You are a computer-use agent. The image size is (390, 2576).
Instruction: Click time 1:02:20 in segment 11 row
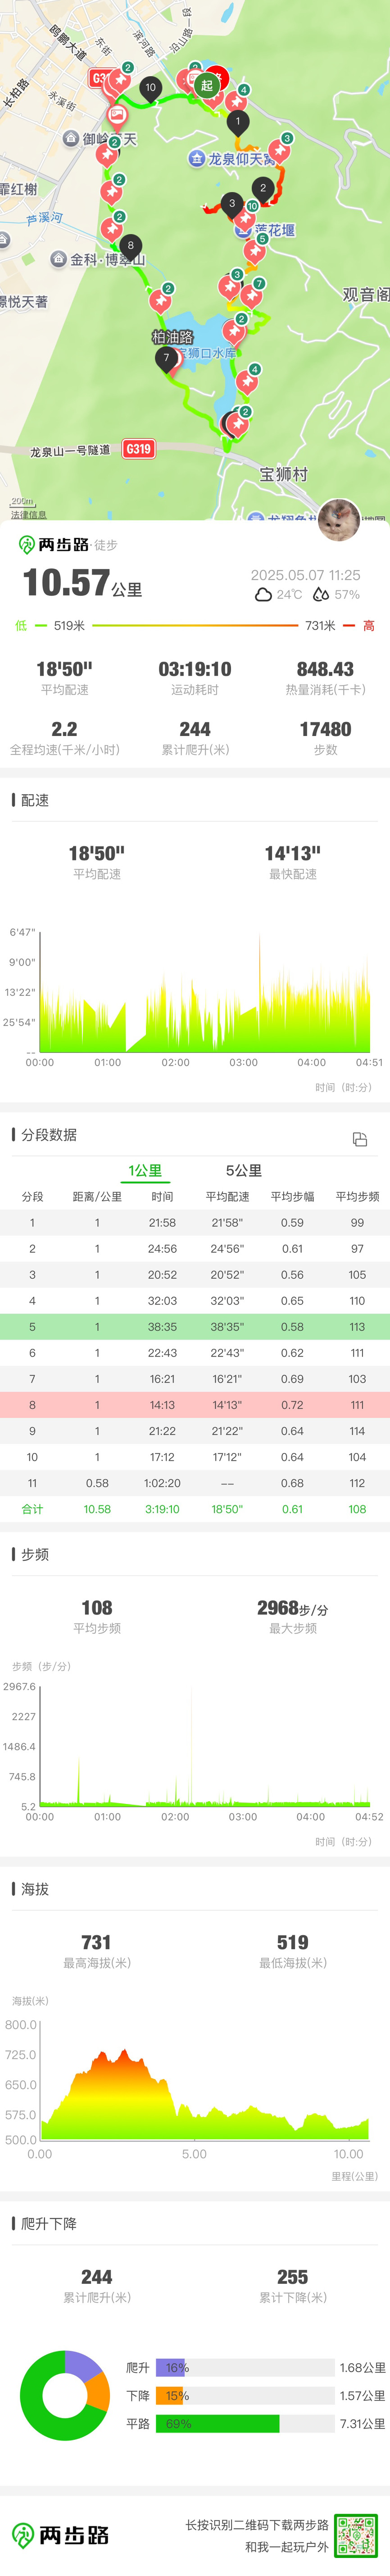[162, 1482]
